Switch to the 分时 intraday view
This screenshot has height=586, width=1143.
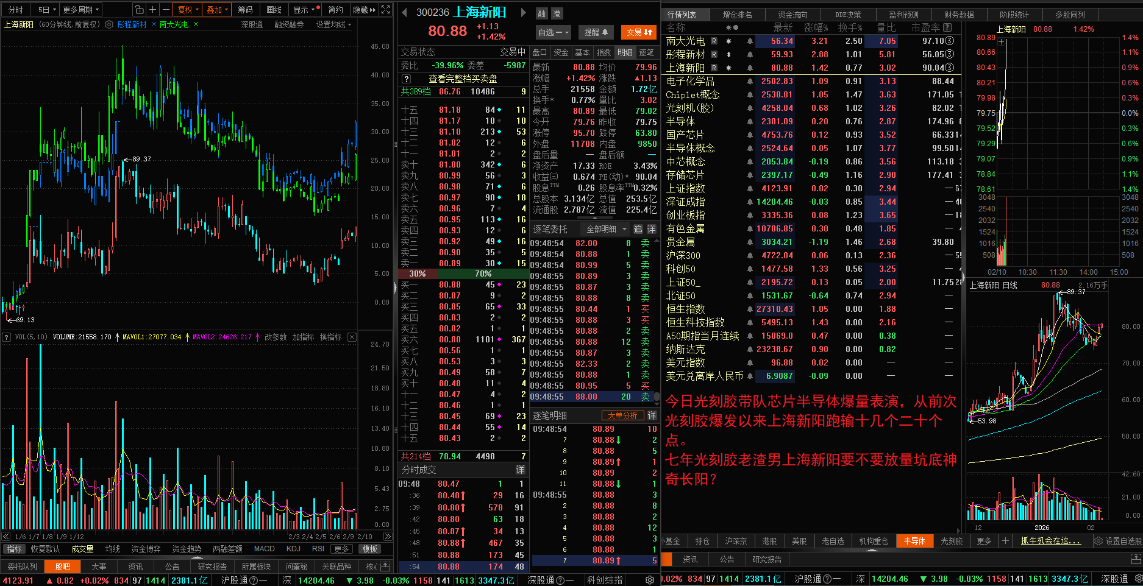click(x=16, y=10)
